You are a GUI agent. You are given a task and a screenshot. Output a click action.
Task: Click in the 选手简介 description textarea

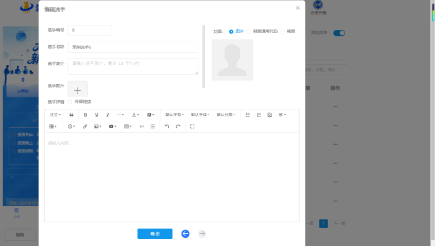click(x=133, y=67)
